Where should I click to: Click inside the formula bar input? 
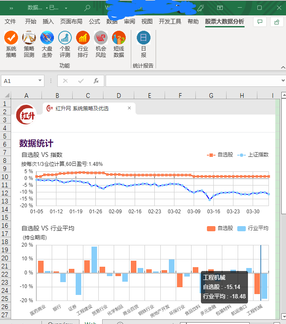point(193,81)
